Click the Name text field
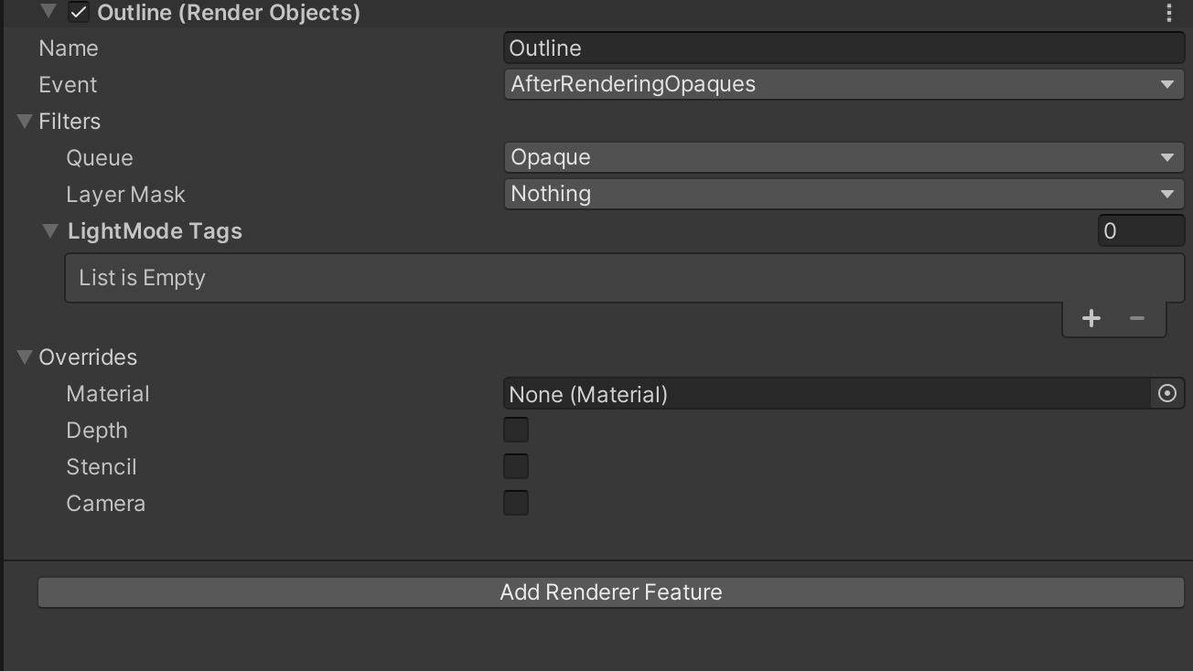This screenshot has height=671, width=1193. (844, 48)
